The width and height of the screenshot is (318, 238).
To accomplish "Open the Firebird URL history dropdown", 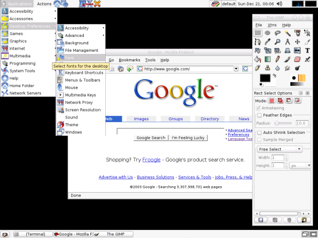I will click(x=236, y=69).
